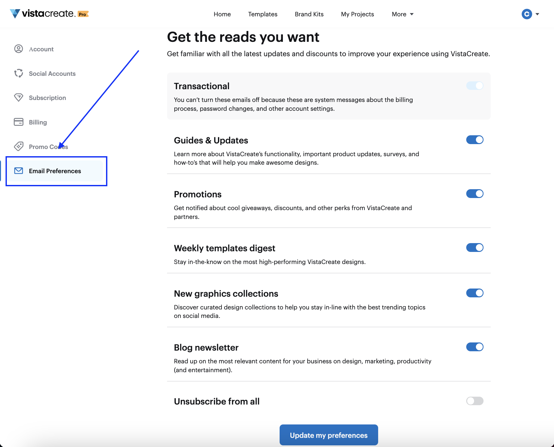The width and height of the screenshot is (554, 447).
Task: Turn off the Promotions emails switch
Action: point(475,194)
